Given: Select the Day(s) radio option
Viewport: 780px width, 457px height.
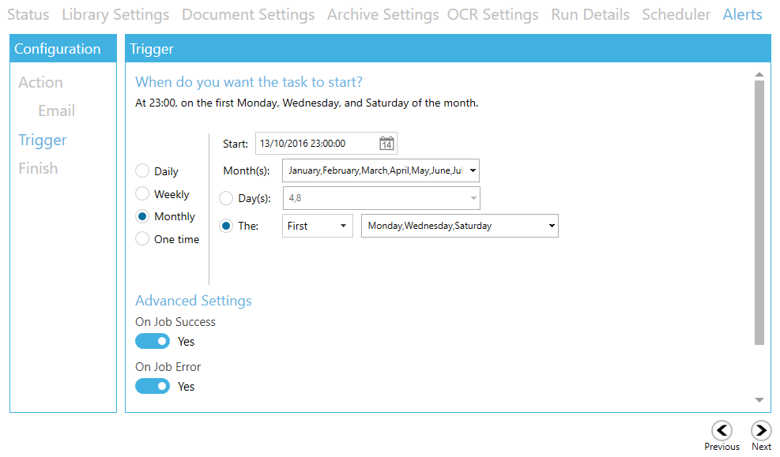Looking at the screenshot, I should tap(226, 198).
